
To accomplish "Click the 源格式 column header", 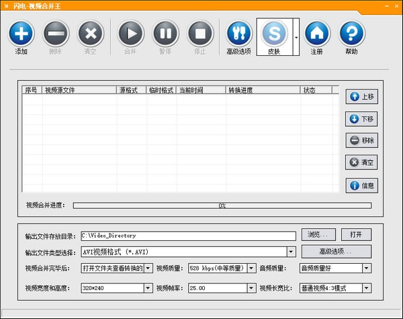I will tap(132, 90).
